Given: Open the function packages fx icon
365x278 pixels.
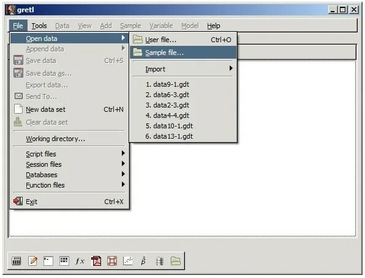Looking at the screenshot, I should 80,261.
